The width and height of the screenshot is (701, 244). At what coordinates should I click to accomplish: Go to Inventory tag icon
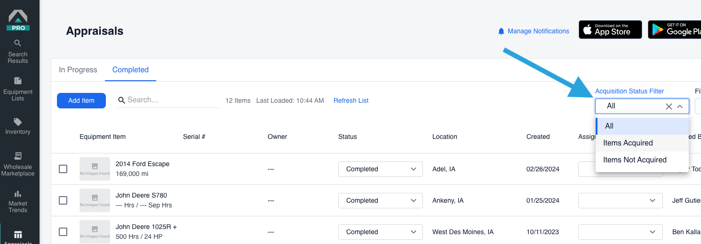tap(18, 122)
